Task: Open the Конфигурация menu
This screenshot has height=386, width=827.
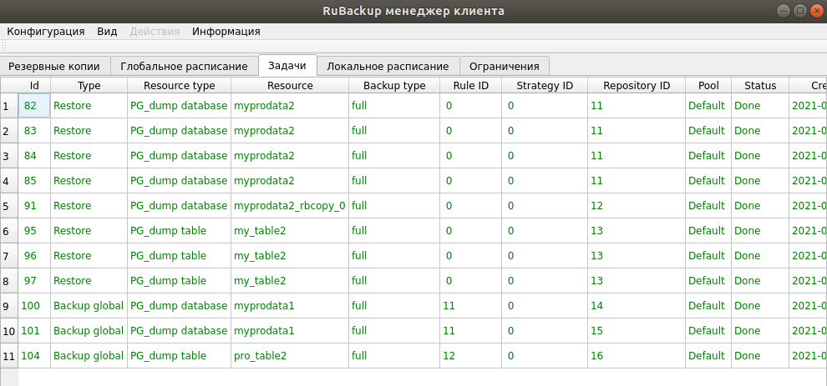Action: point(46,31)
